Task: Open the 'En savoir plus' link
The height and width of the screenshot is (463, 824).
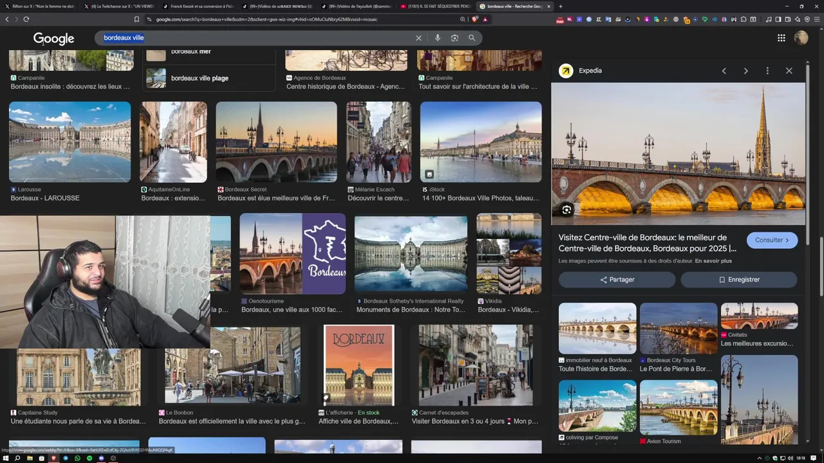Action: coord(713,261)
